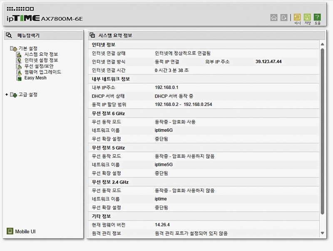Click the ipTIME logo
The image size is (333, 251).
point(23,18)
